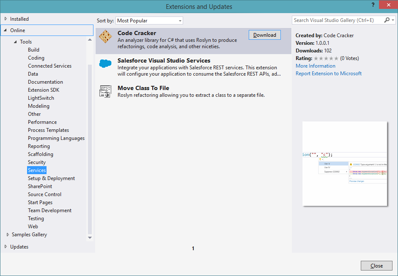Collapse the Tools tree node
Screen dimensions: 398x276
[x=15, y=42]
